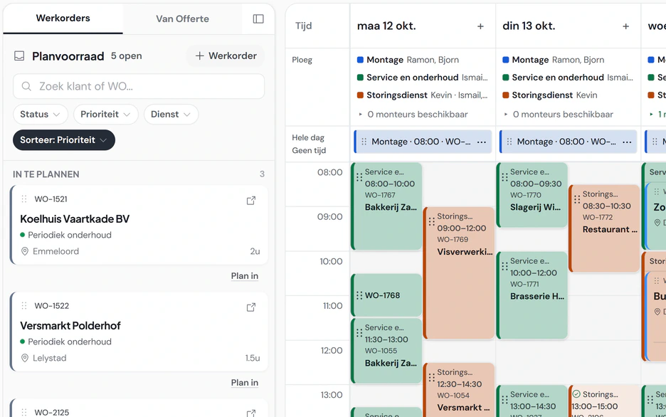Screen dimensions: 666x417
Task: Open the Dienst filter dropdown
Action: pos(171,115)
